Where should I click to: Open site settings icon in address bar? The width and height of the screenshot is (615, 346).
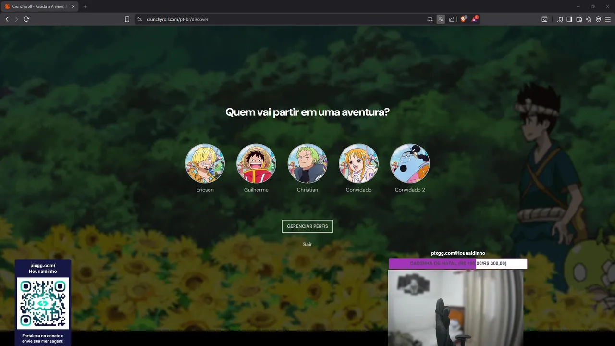click(139, 19)
